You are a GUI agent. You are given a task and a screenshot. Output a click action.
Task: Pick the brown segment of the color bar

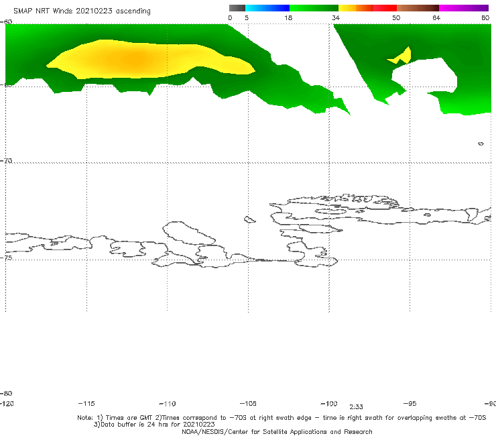pos(418,8)
